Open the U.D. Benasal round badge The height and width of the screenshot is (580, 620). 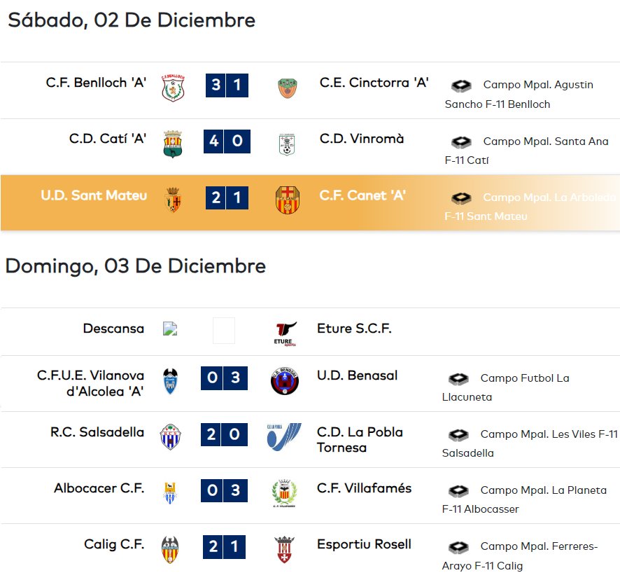point(285,381)
